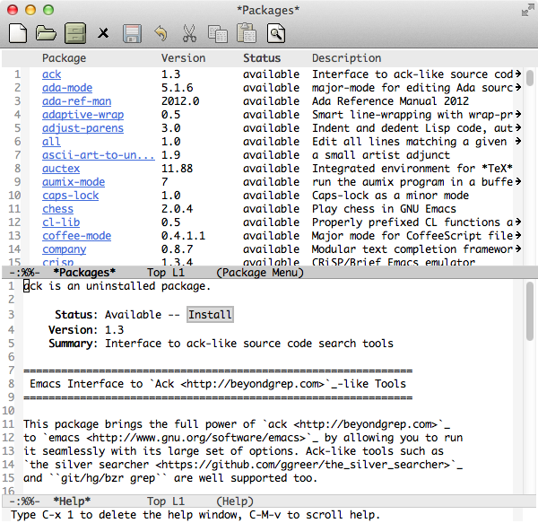Click the *Help* buffer name in mode line
The image size is (538, 523).
(x=72, y=501)
